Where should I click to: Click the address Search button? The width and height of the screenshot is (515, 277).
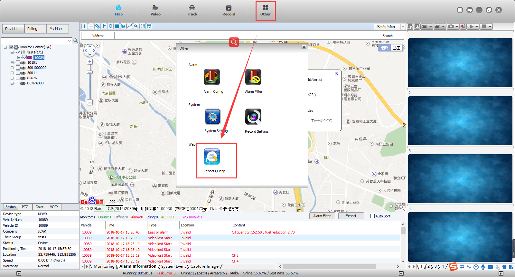click(388, 36)
